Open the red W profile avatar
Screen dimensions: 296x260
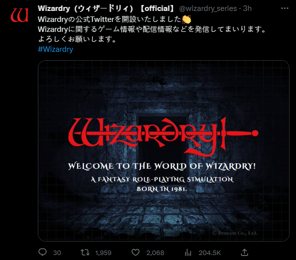tap(19, 15)
